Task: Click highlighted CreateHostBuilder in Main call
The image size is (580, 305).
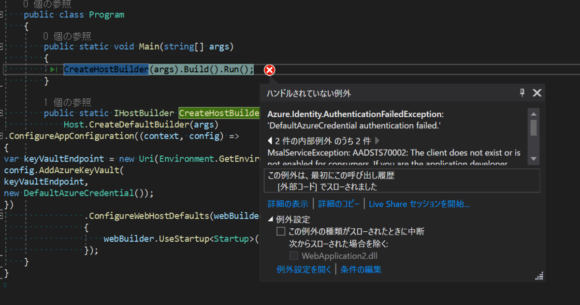Action: point(106,69)
